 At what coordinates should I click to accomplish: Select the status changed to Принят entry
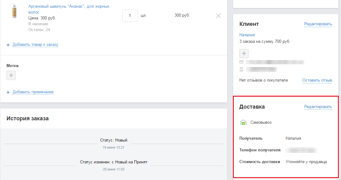point(114,162)
